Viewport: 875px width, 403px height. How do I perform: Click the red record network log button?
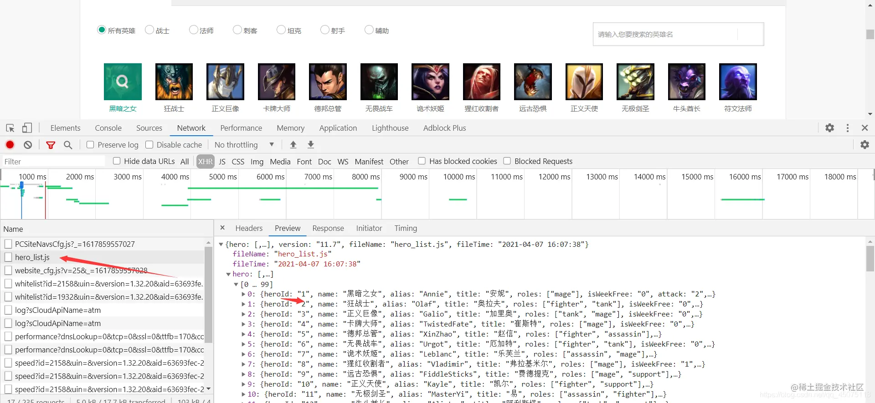pos(10,145)
